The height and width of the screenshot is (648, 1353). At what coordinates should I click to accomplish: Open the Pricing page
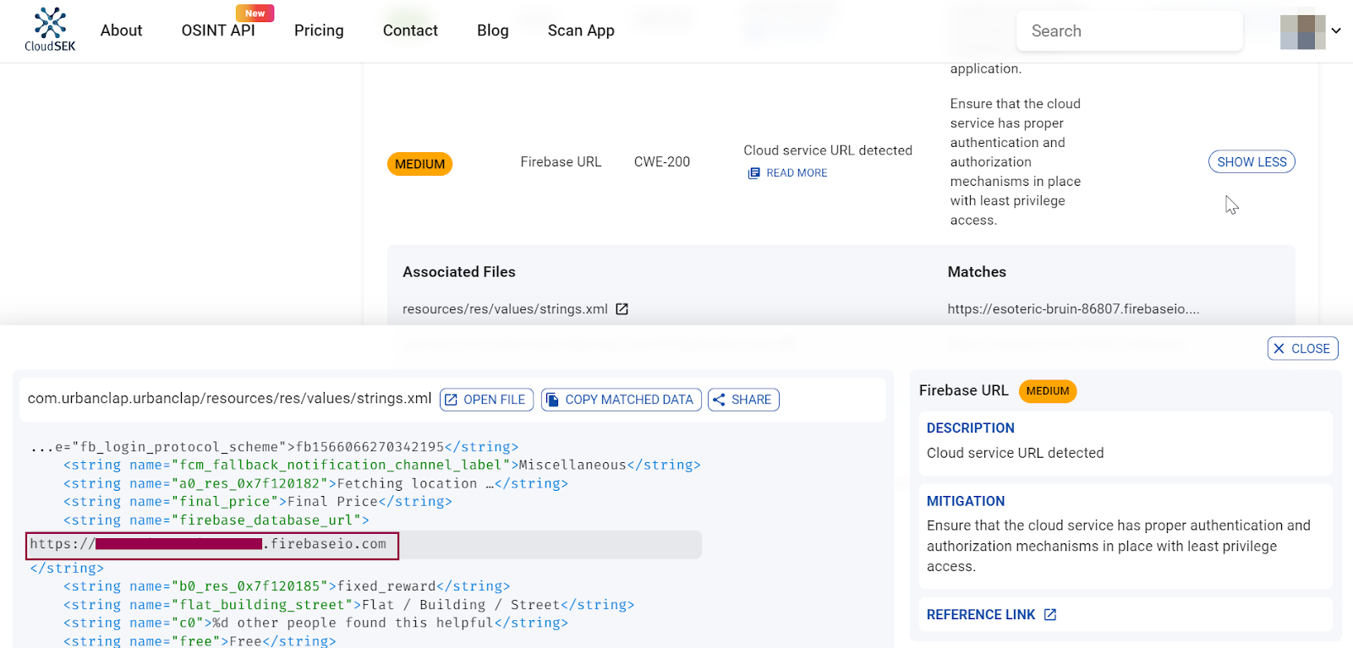[x=319, y=30]
